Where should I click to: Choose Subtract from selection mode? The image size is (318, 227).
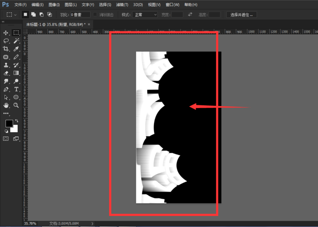[x=41, y=14]
